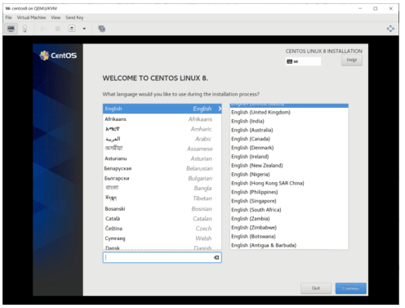Toggle fullscreen mode icon
The height and width of the screenshot is (308, 405).
point(390,29)
